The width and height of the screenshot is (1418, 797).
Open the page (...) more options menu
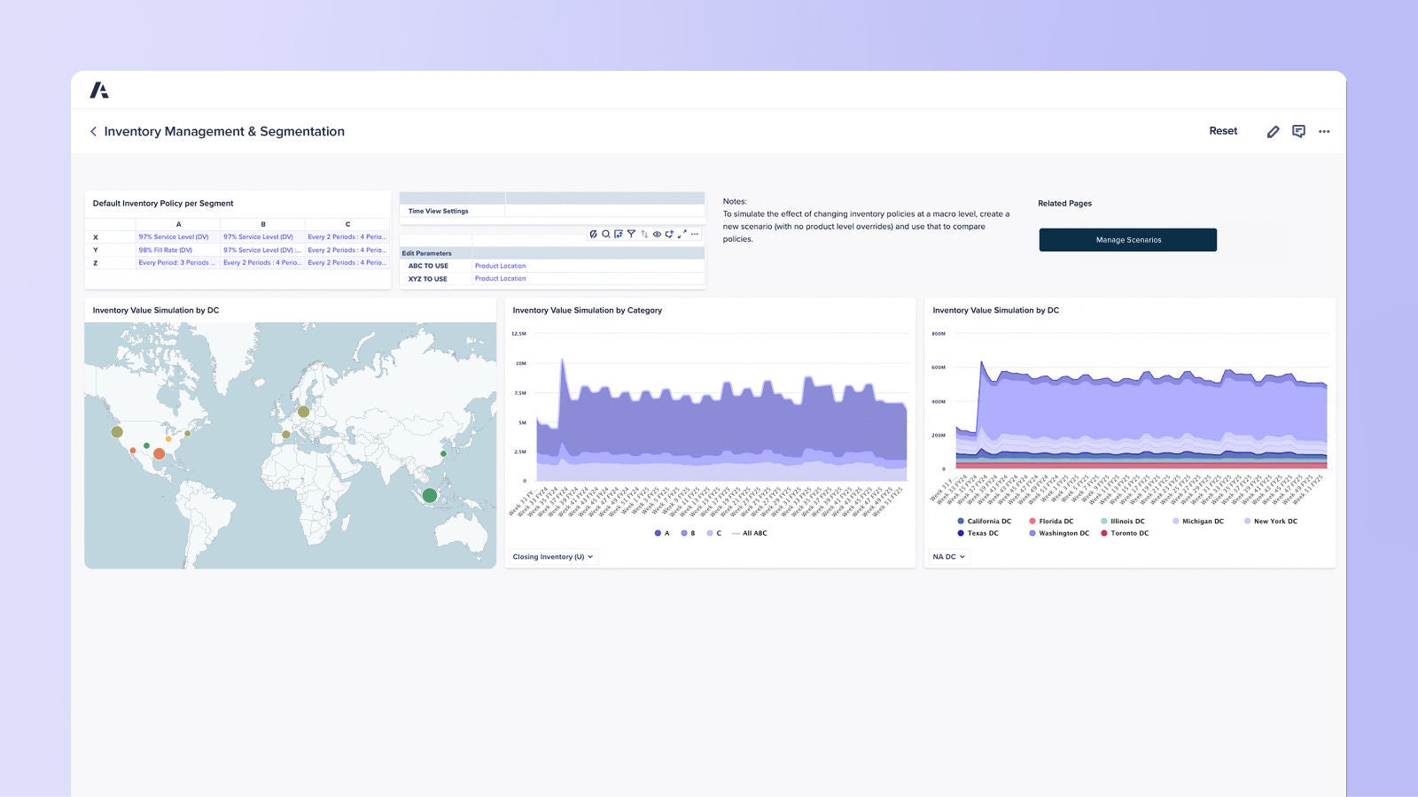[1325, 131]
